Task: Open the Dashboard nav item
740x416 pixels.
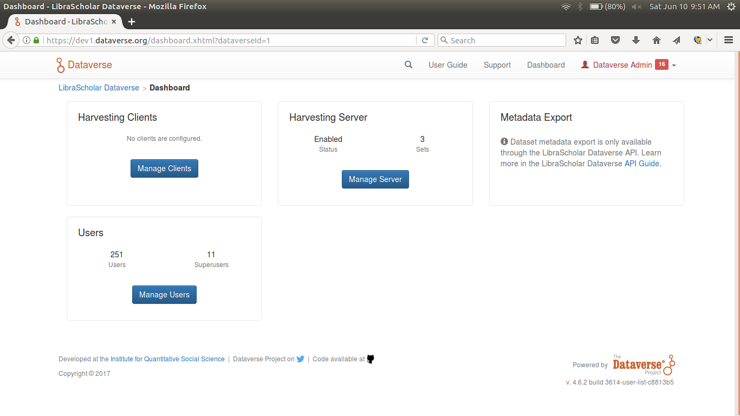Action: tap(546, 65)
